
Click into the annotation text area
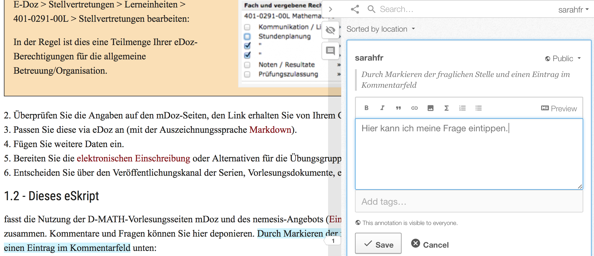pos(469,154)
